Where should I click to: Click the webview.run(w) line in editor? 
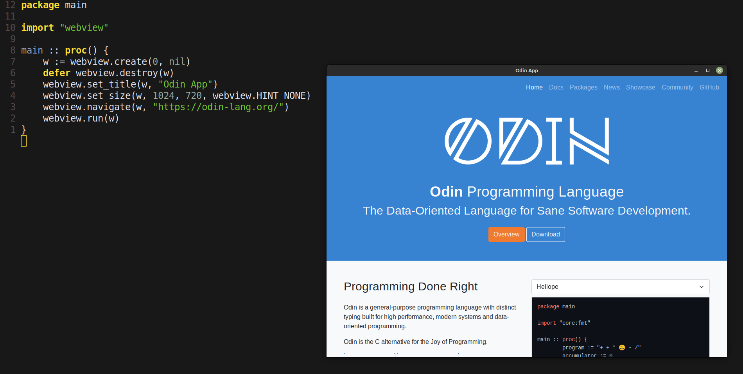(x=81, y=118)
